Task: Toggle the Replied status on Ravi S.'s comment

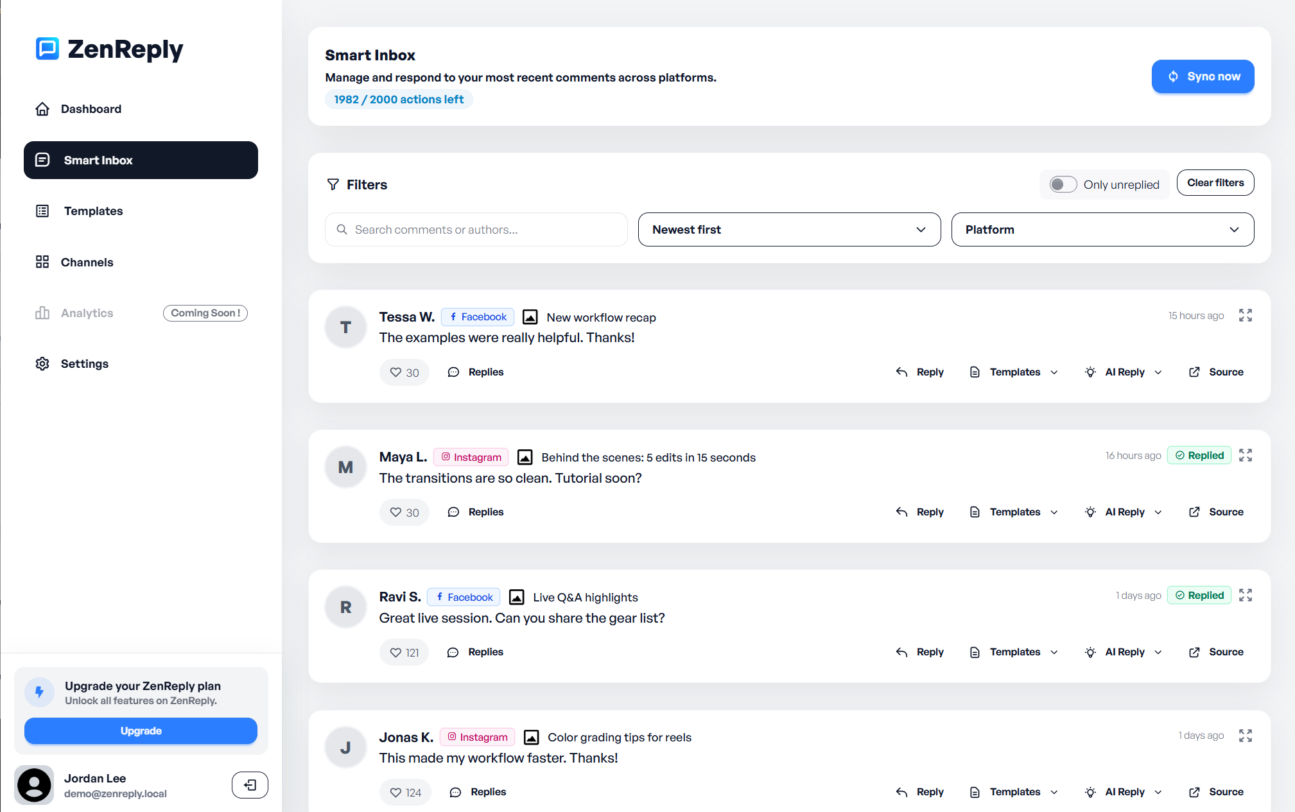Action: click(1199, 595)
